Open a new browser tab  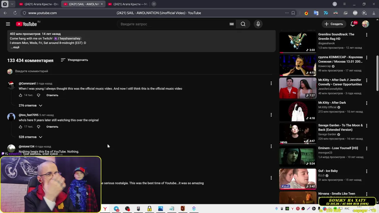coord(154,4)
